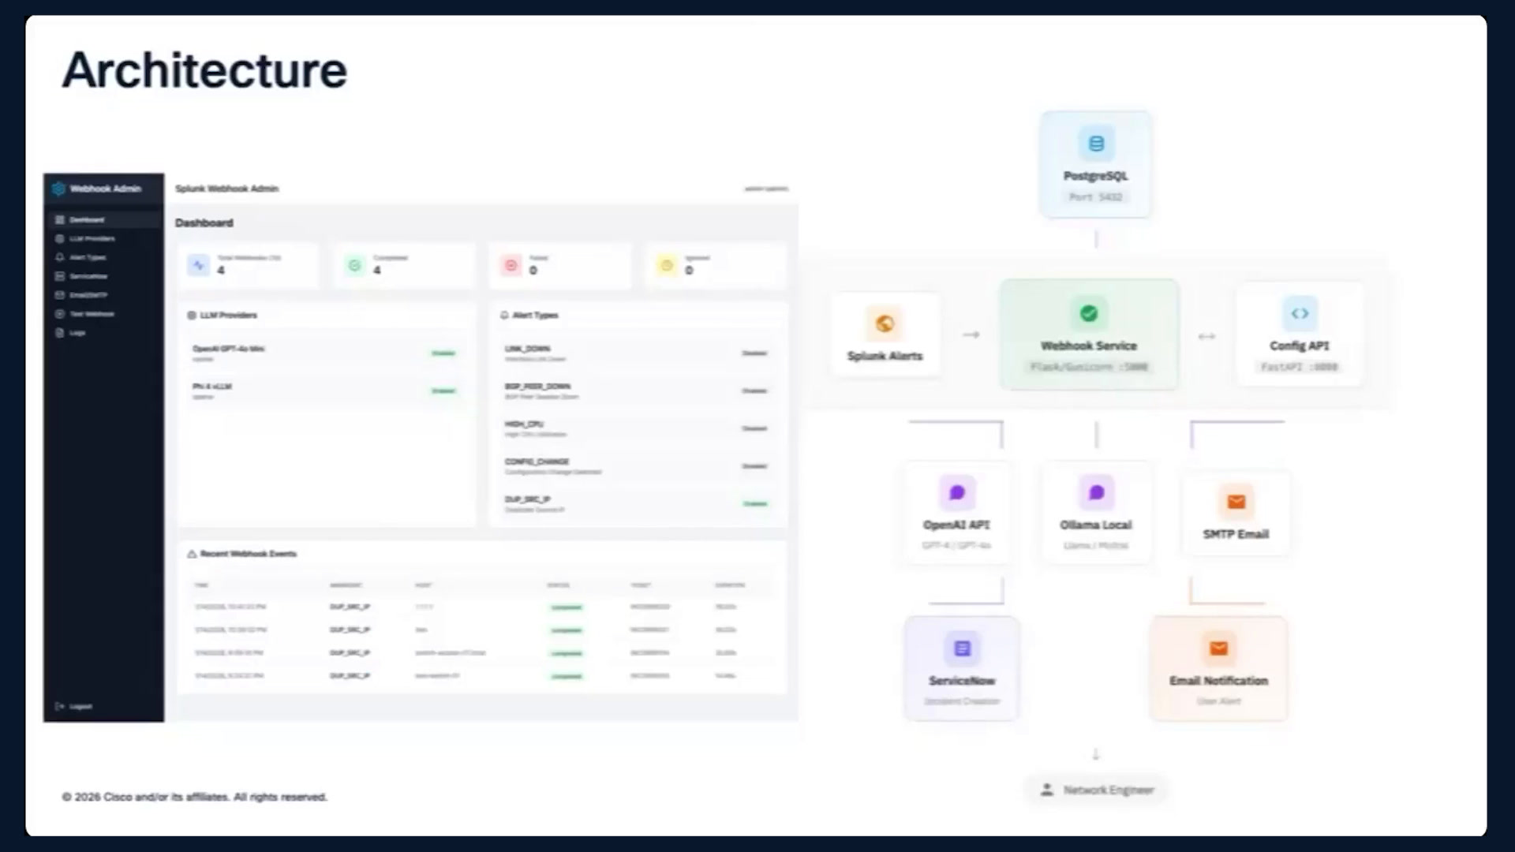Click the Email/SMTP envelope icon in sidebar
The width and height of the screenshot is (1515, 852).
click(x=59, y=295)
